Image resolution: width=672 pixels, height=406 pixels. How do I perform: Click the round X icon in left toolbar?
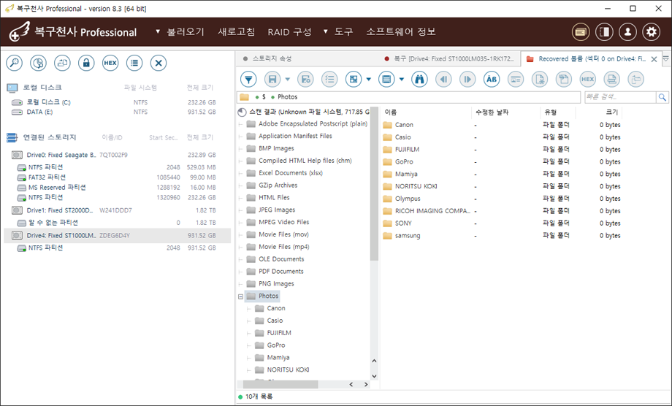coord(159,63)
